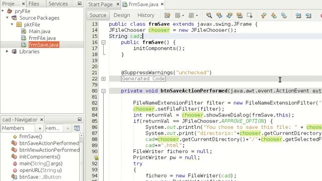The image size is (322, 181).
Task: Close the frmSave.java tab
Action: point(162,4)
